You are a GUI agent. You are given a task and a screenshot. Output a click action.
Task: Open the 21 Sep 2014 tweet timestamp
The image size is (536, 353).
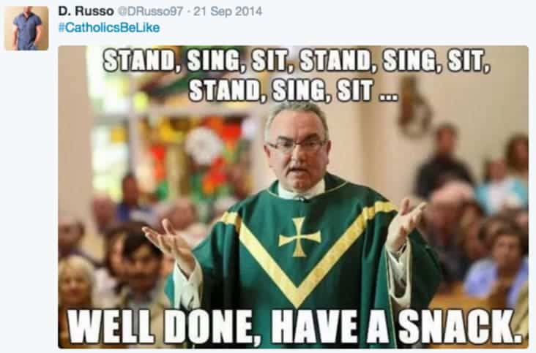(228, 11)
